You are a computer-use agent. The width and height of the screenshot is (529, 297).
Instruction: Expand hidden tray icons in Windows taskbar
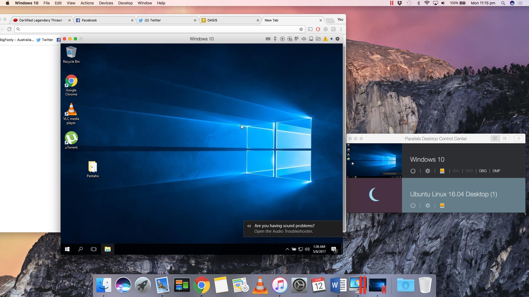[x=287, y=249]
